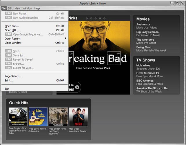The image size is (186, 145).
Task: Open the Beatles Yellow Submarine thumbnail
Action: (38, 117)
